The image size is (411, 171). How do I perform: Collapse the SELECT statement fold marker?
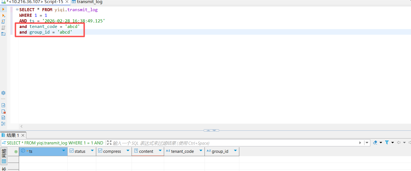coord(17,10)
